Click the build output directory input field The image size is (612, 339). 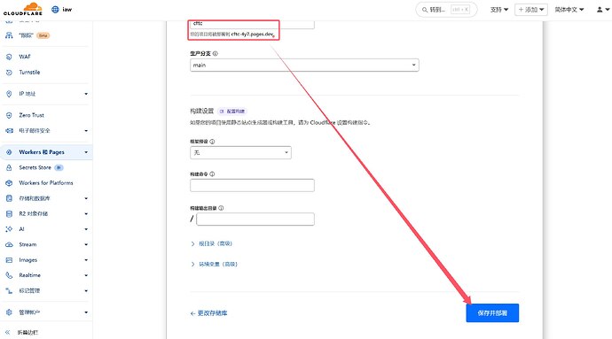[x=255, y=219]
